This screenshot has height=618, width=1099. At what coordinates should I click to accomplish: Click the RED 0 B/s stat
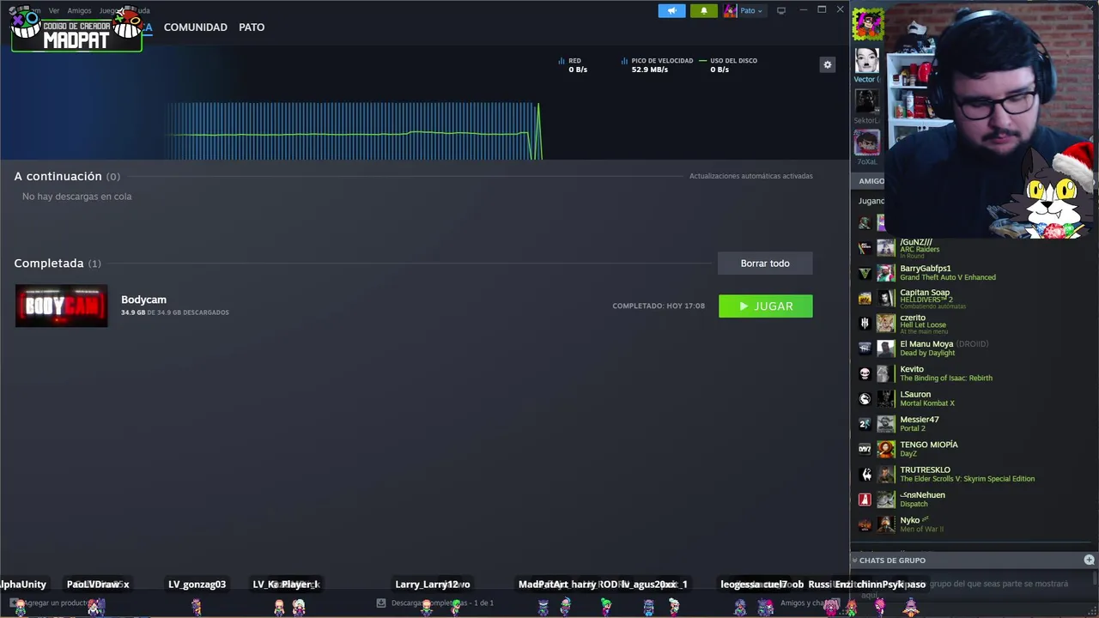pos(573,65)
